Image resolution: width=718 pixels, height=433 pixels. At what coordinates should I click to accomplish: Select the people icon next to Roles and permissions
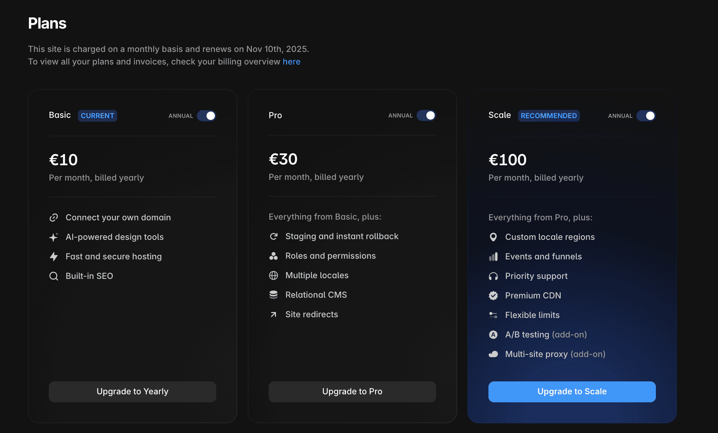point(274,256)
